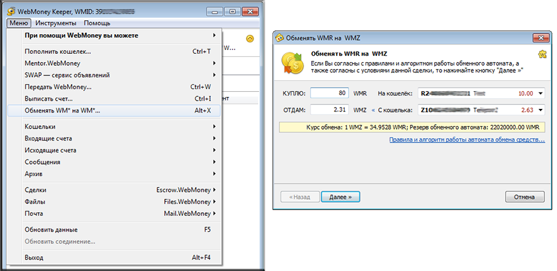Open the Mentor.WebMoney submenu
Image resolution: width=557 pixels, height=271 pixels.
113,63
